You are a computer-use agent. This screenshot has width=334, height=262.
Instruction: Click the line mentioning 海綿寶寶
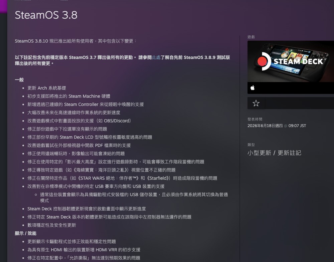pos(102,170)
